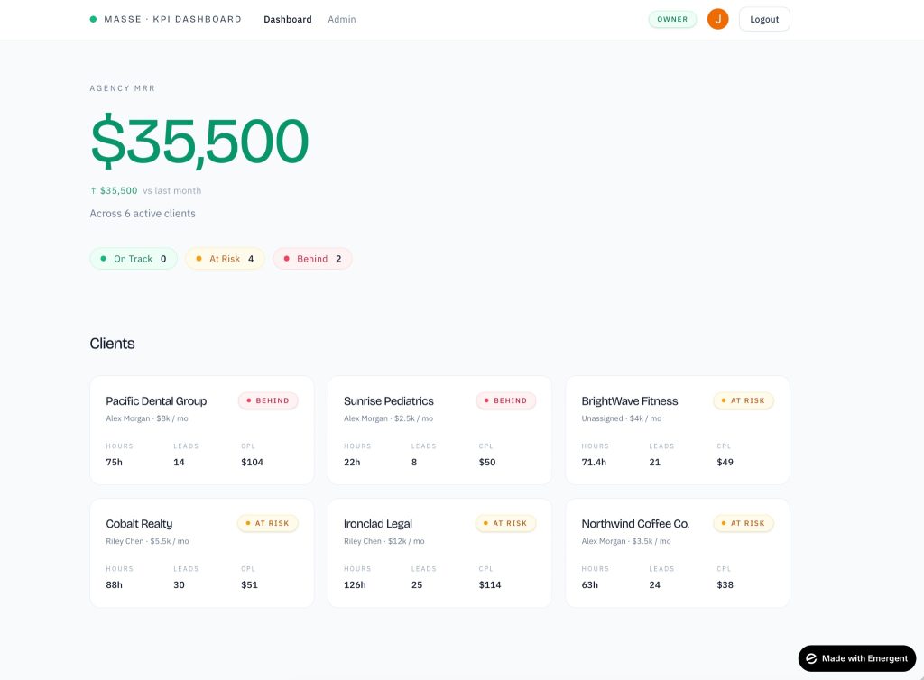Screen dimensions: 924x680
Task: Click the 126h hours value
Action: (355, 584)
